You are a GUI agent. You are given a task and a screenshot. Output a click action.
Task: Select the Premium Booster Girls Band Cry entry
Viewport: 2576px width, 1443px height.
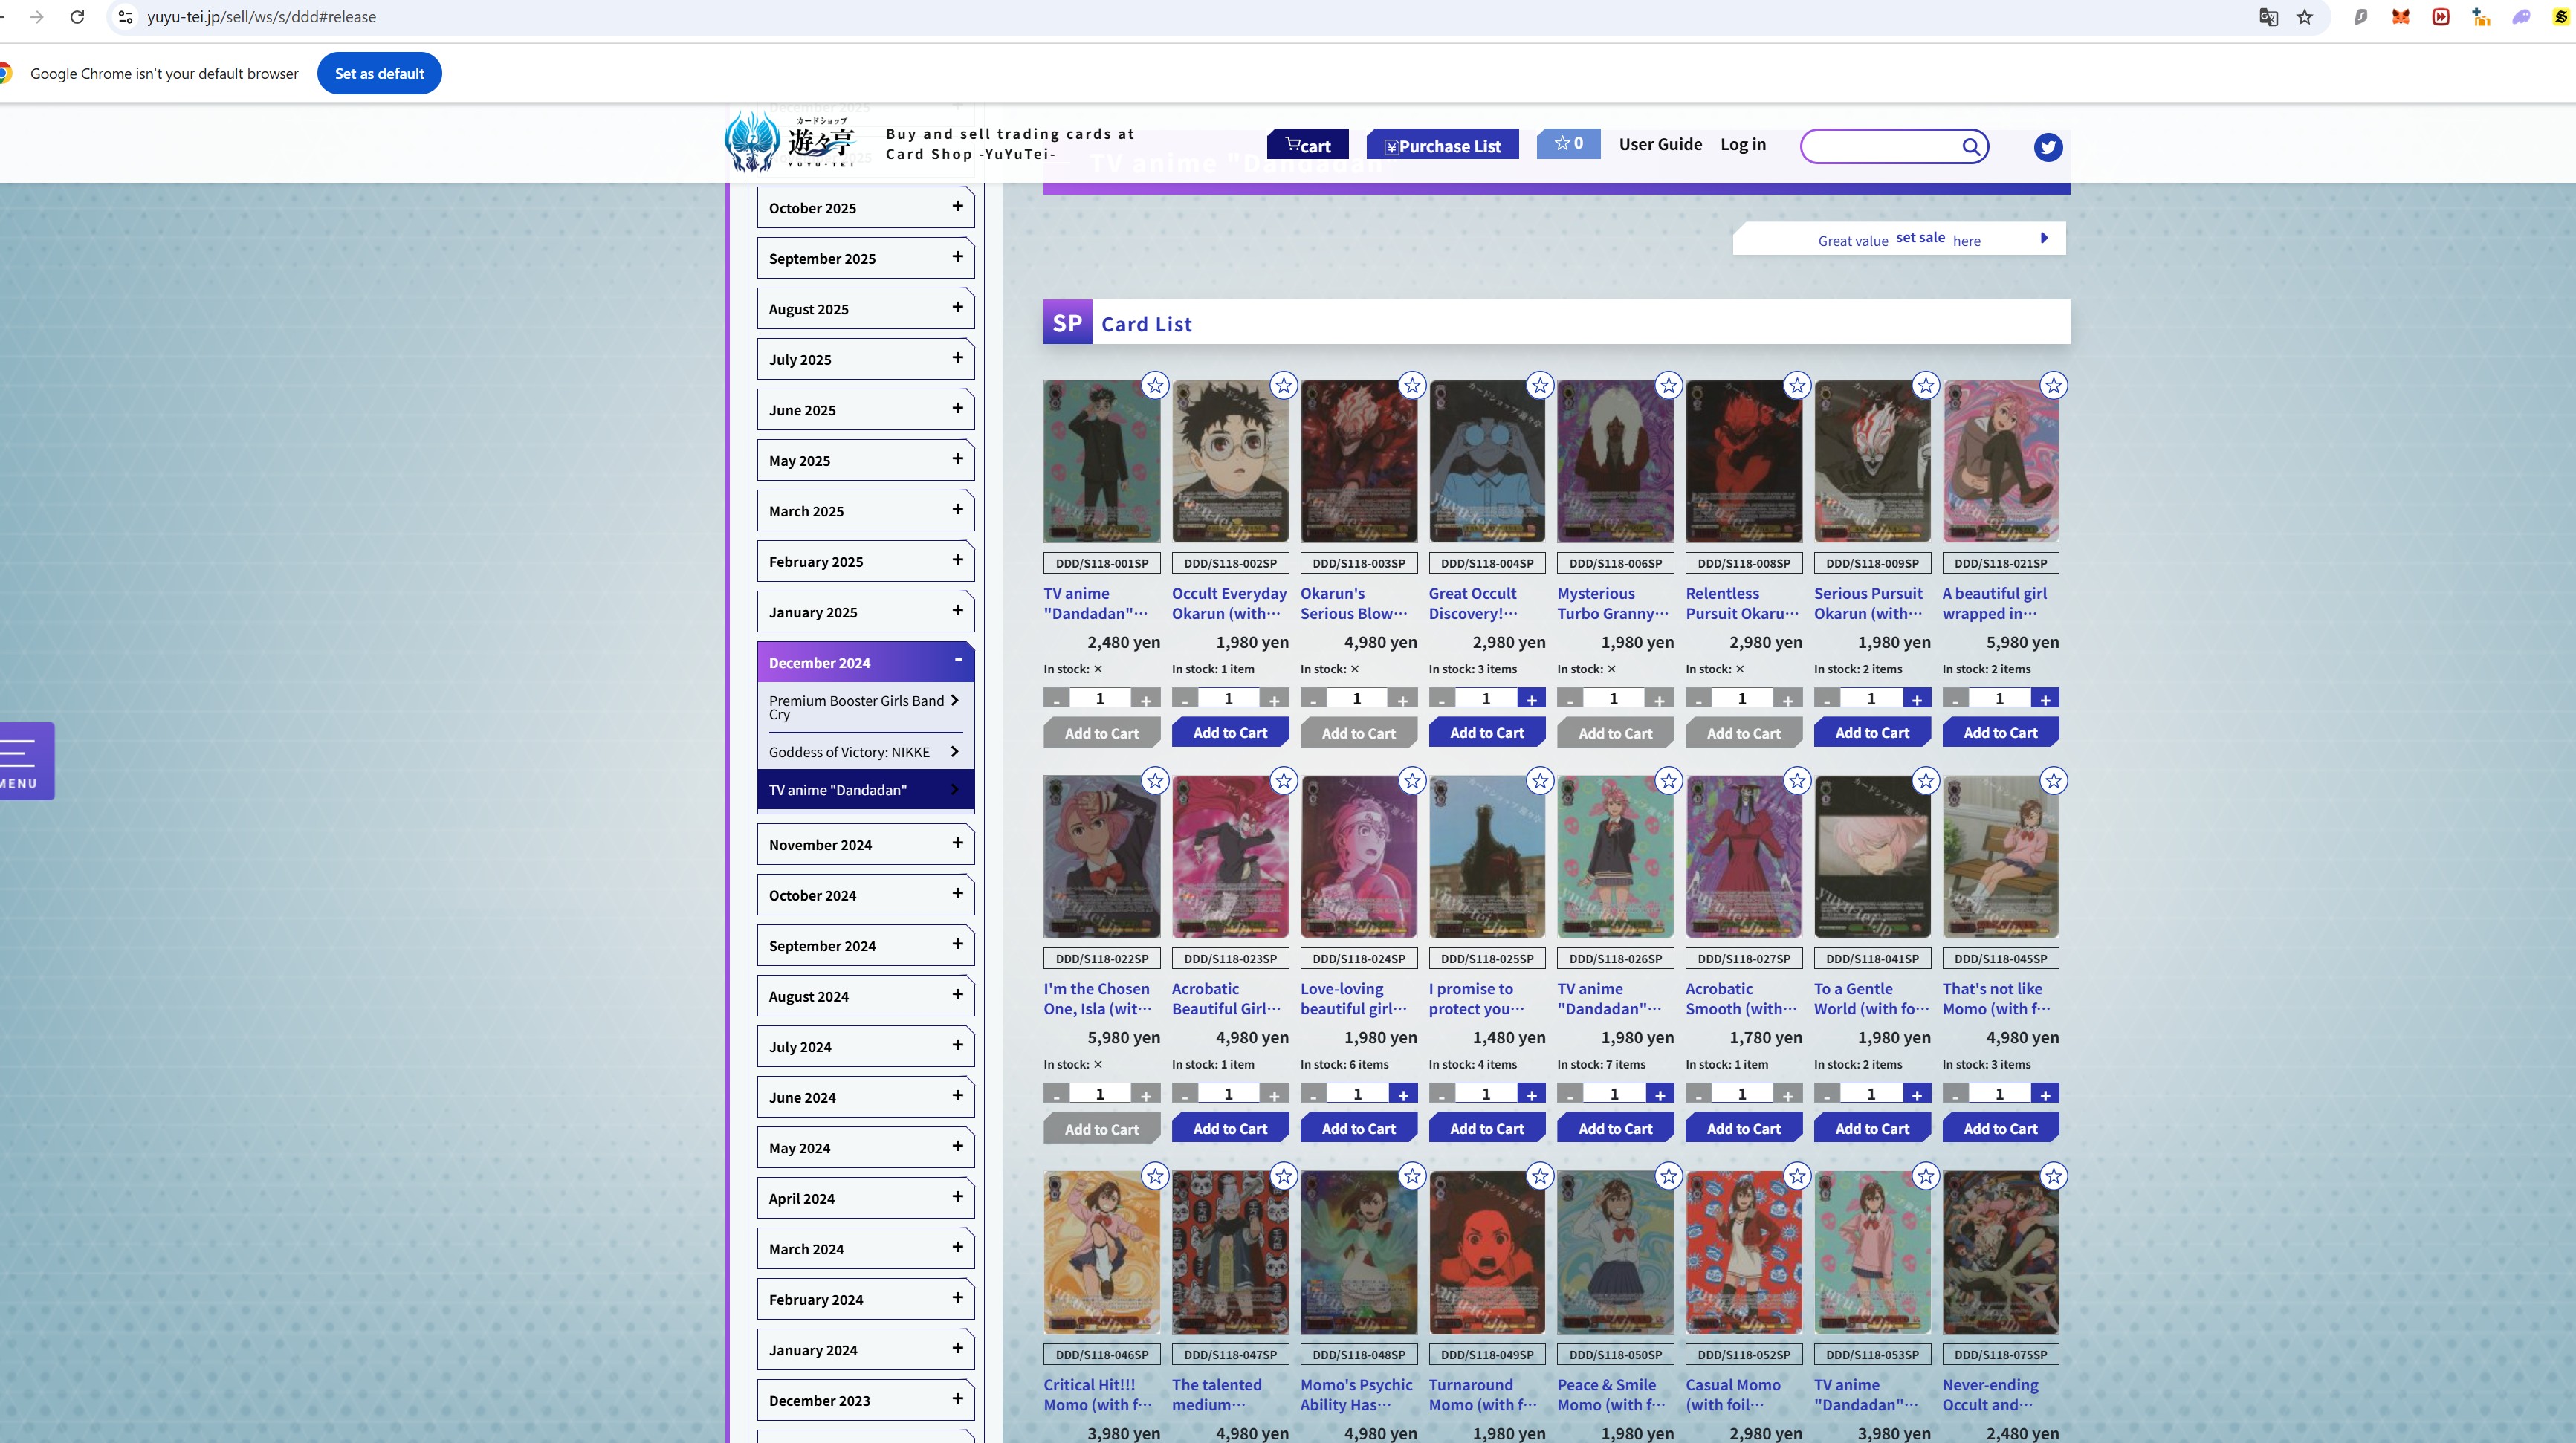pyautogui.click(x=864, y=707)
